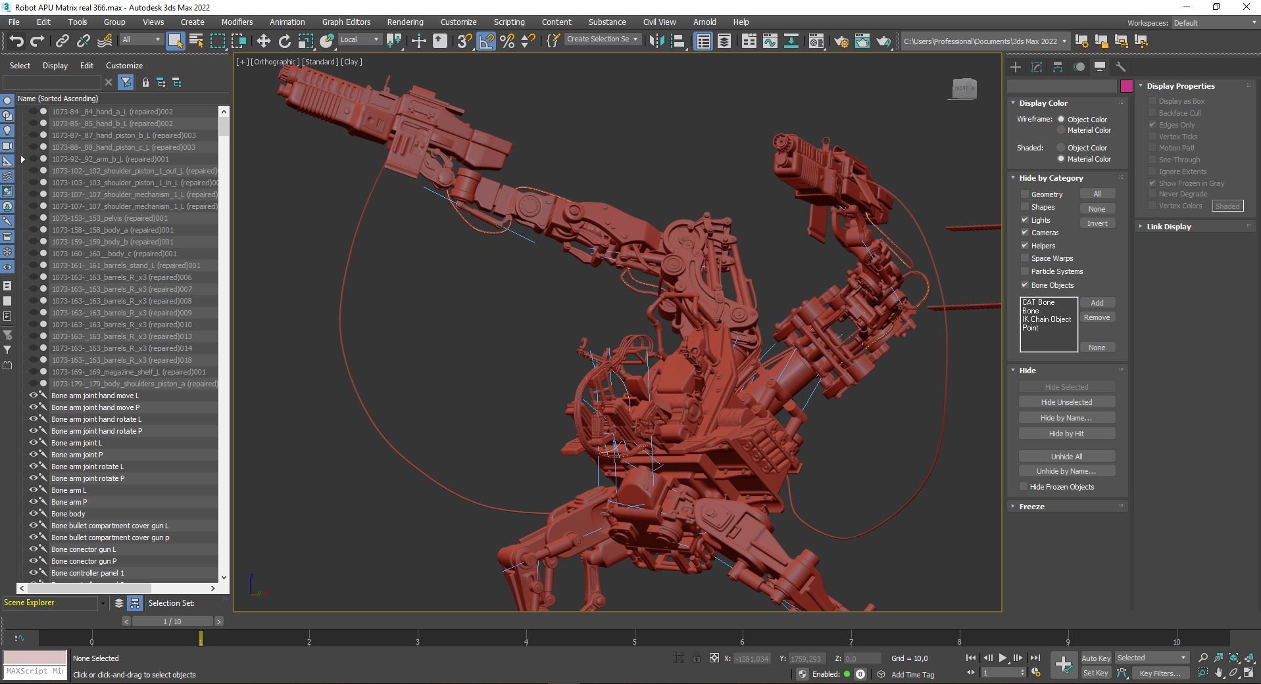1261x684 pixels.
Task: Open the Mirror tool
Action: pos(656,41)
